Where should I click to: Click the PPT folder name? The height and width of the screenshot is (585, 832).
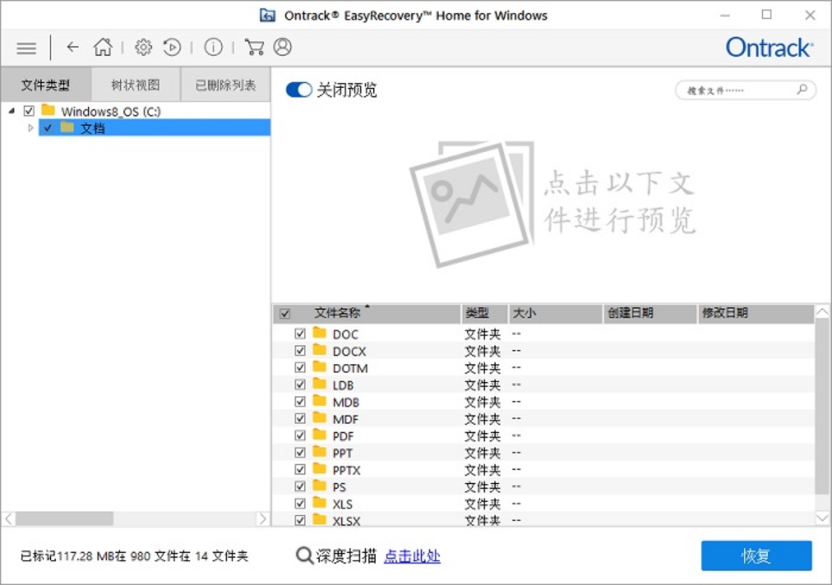click(x=342, y=453)
